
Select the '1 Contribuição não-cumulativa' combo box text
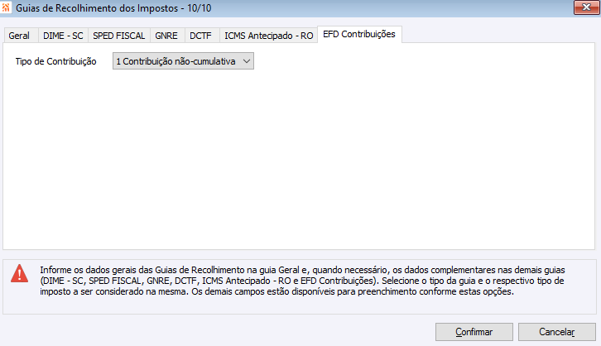pyautogui.click(x=176, y=61)
